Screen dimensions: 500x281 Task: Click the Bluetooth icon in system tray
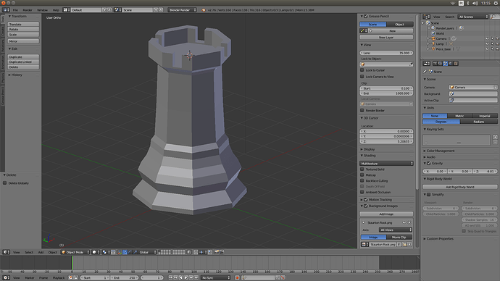click(468, 3)
